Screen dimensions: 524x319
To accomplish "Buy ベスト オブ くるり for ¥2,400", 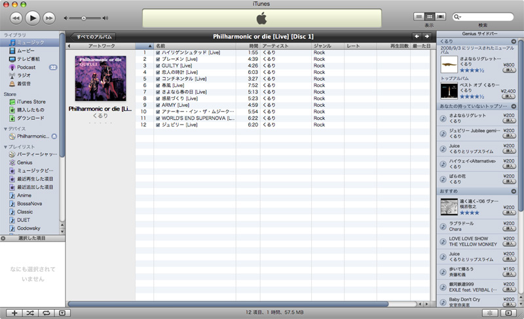I will 509,96.
